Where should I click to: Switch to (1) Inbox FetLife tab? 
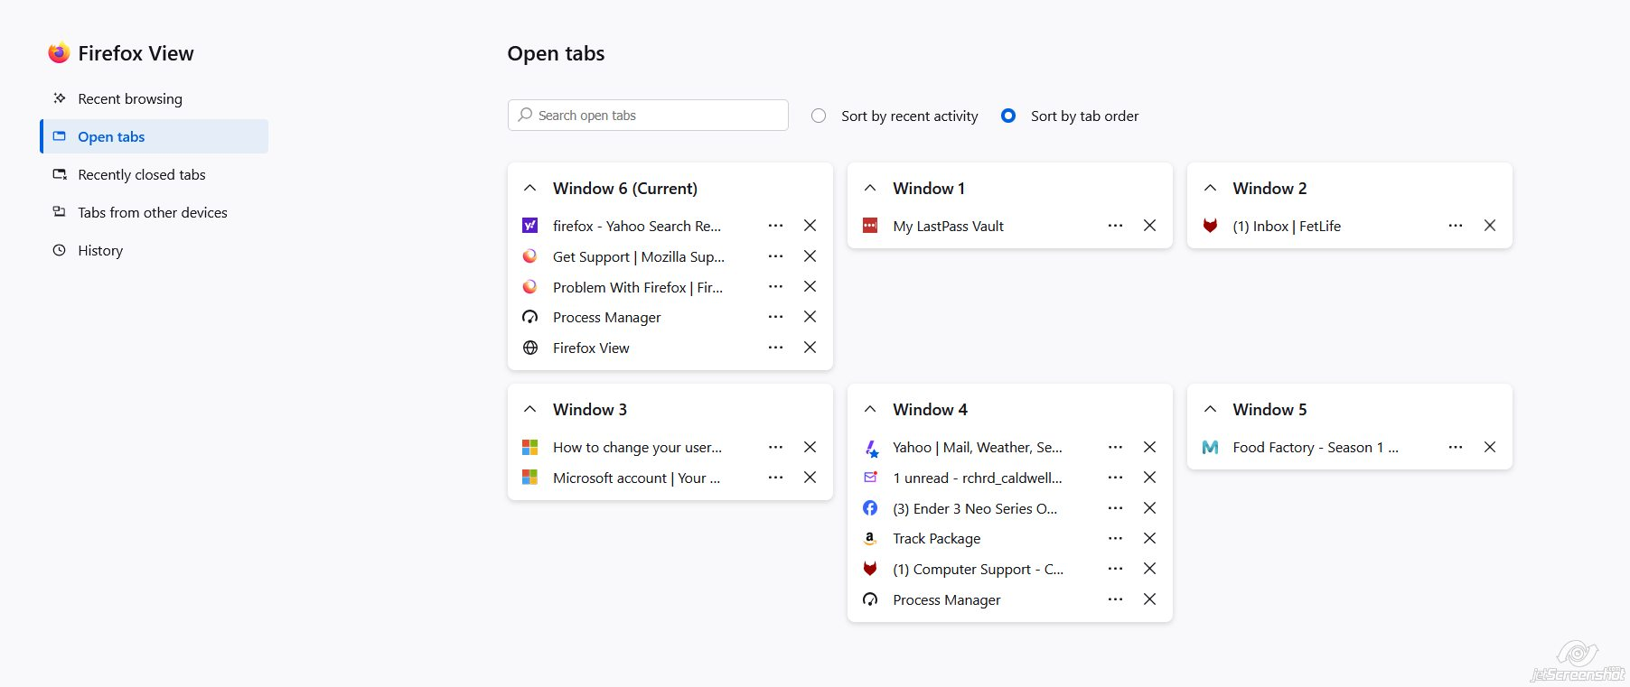tap(1287, 226)
